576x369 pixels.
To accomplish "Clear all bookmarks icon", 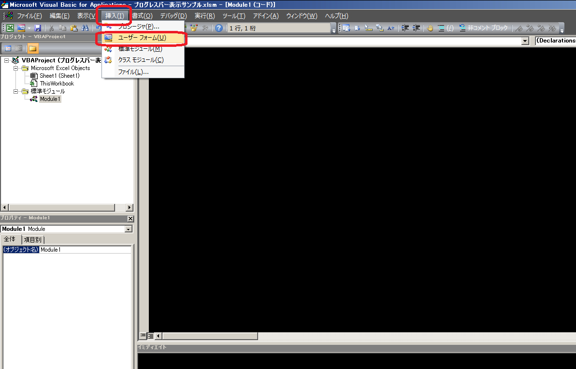I will point(552,28).
